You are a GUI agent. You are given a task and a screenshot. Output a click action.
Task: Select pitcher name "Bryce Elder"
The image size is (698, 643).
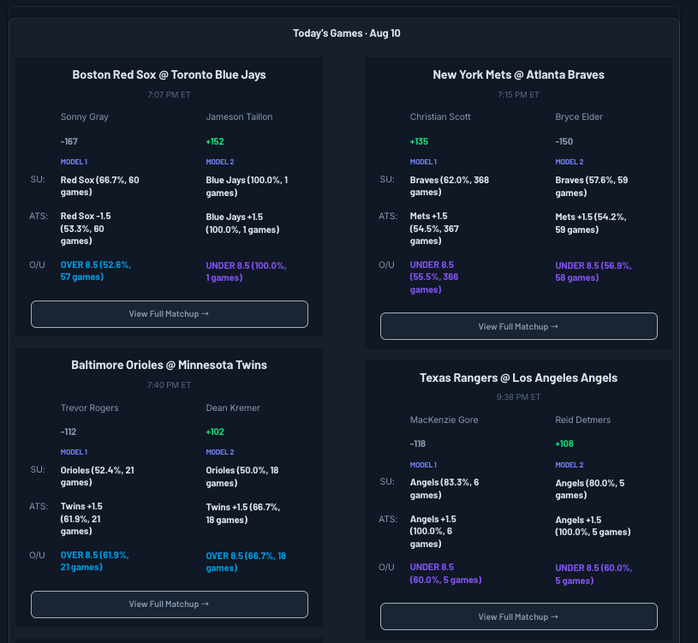pyautogui.click(x=579, y=117)
